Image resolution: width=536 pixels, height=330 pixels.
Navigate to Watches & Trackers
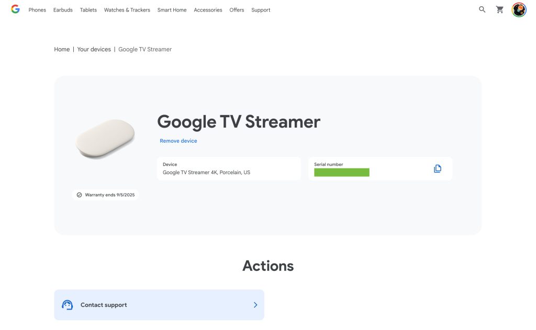pos(127,9)
